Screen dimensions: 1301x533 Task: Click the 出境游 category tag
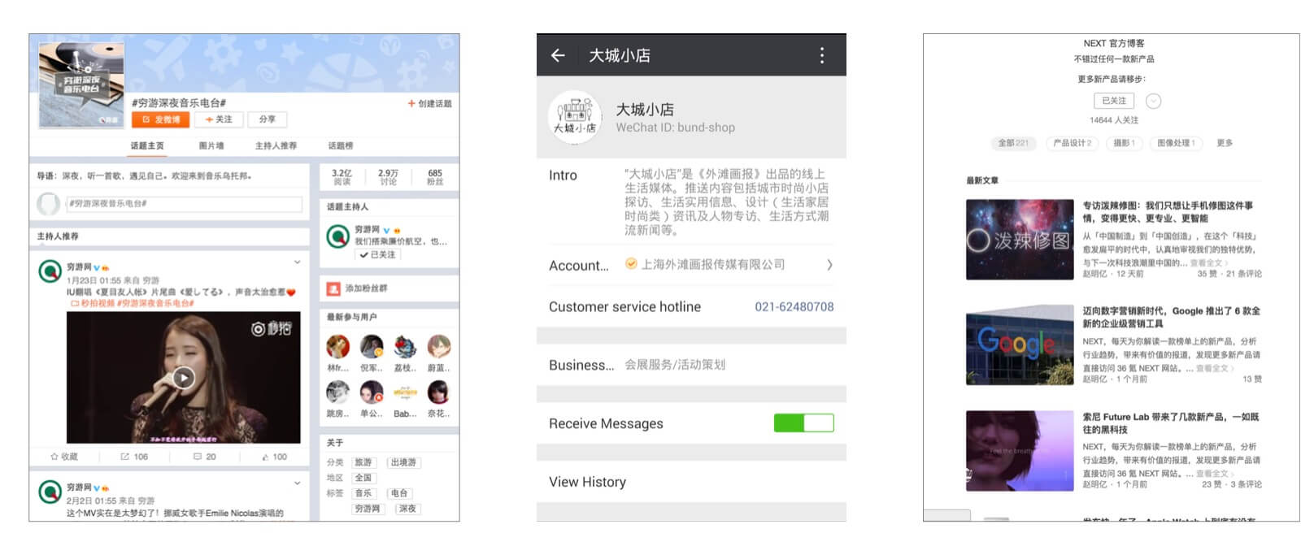click(x=403, y=462)
